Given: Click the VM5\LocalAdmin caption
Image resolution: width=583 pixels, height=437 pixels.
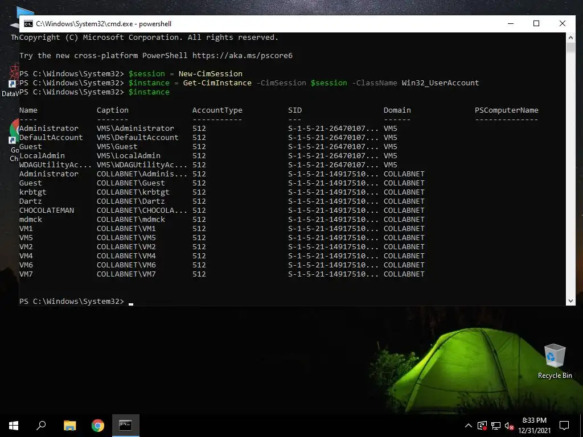Looking at the screenshot, I should (128, 156).
